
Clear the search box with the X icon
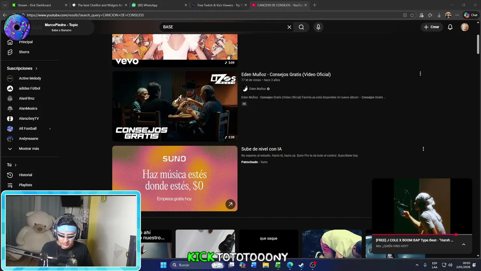click(x=289, y=27)
